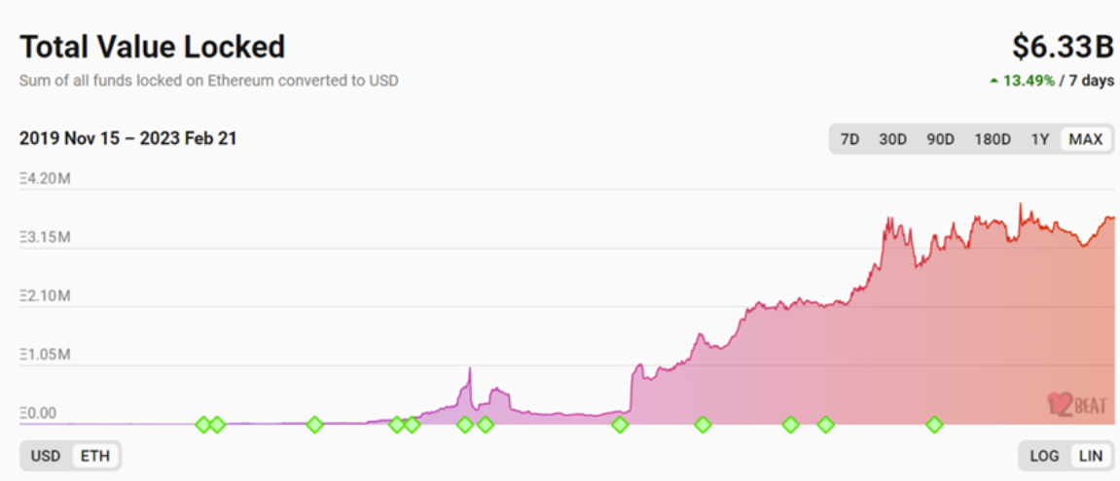The width and height of the screenshot is (1120, 481).
Task: Switch chart scale to LOG
Action: pyautogui.click(x=1044, y=456)
